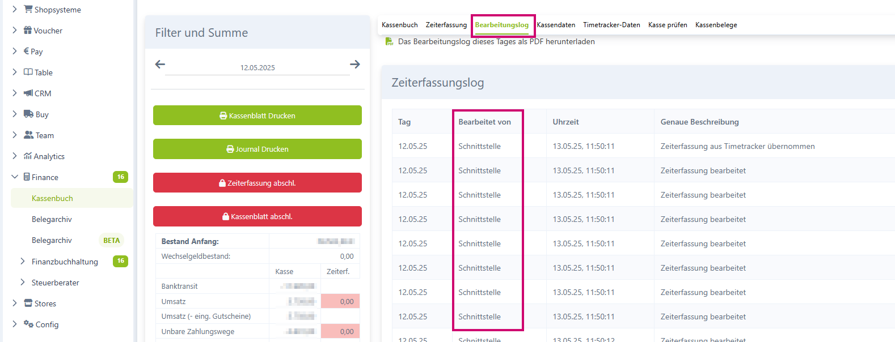
Task: Expand the Config menu chevron
Action: tap(14, 324)
